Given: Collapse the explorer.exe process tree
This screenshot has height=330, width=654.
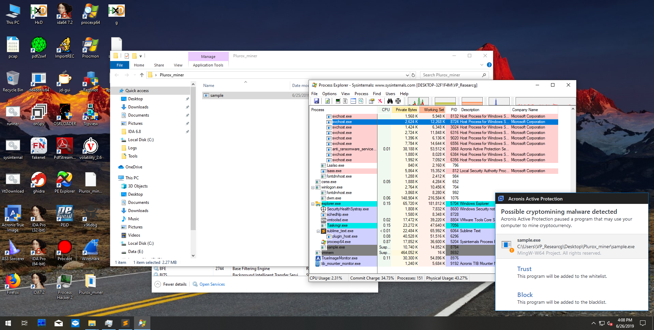Looking at the screenshot, I should coord(313,204).
